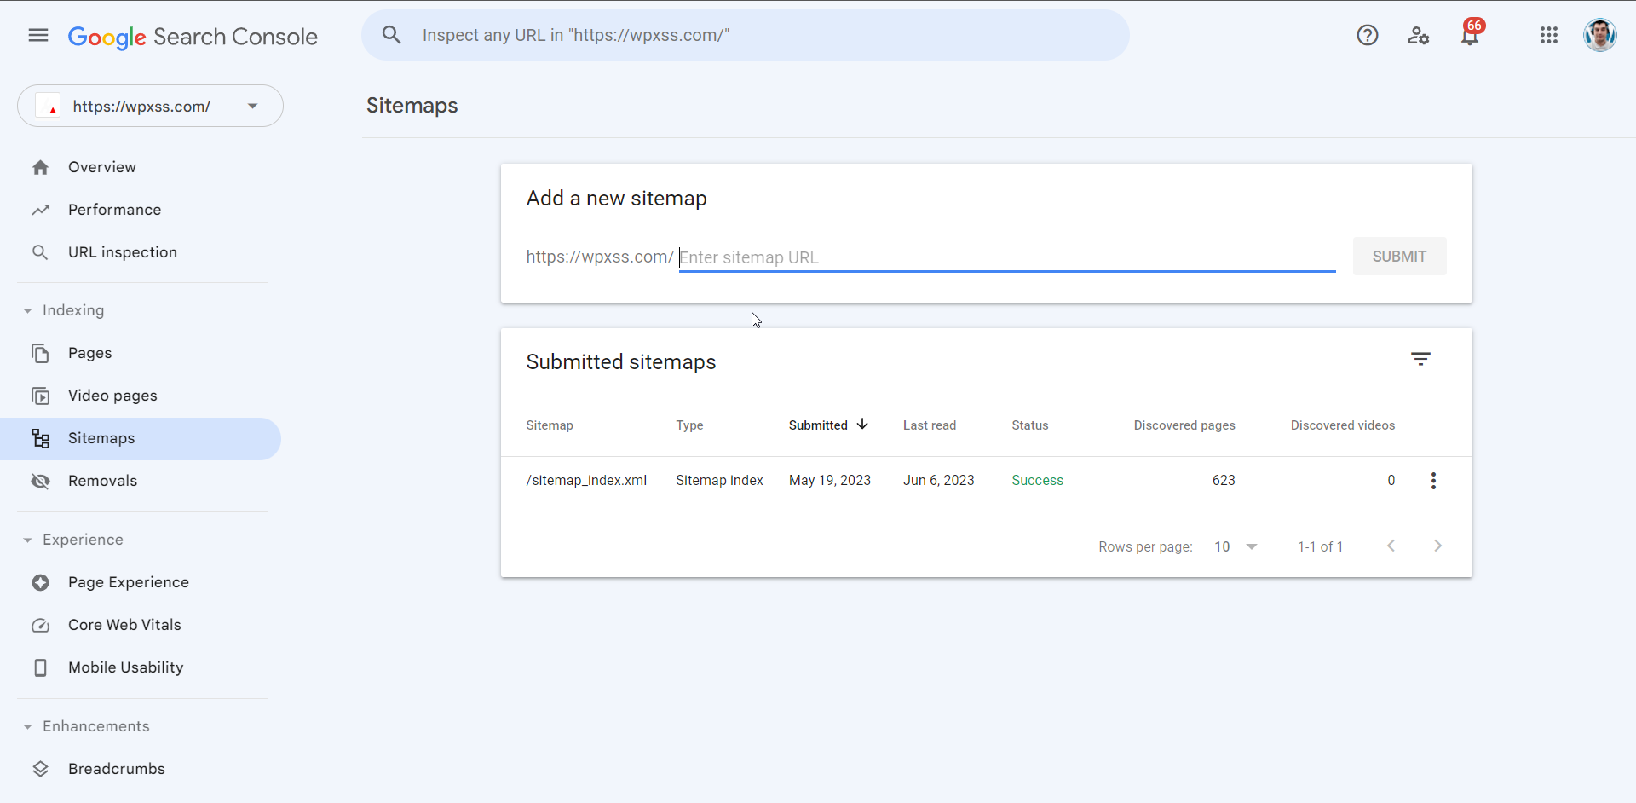The height and width of the screenshot is (803, 1636).
Task: Open Page Experience report
Action: 129,582
